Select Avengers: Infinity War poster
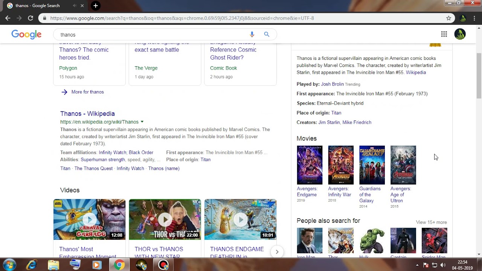 [x=341, y=165]
